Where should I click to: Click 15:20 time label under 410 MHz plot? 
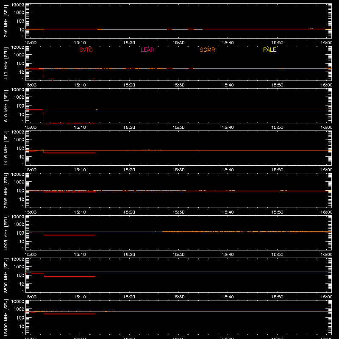coord(129,85)
